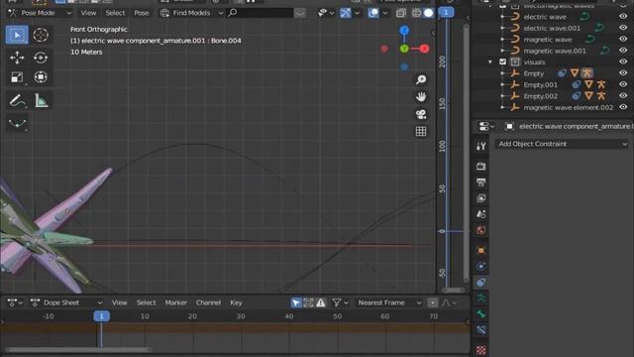Image resolution: width=634 pixels, height=357 pixels.
Task: Open the Dope Sheet Channel menu
Action: [208, 302]
